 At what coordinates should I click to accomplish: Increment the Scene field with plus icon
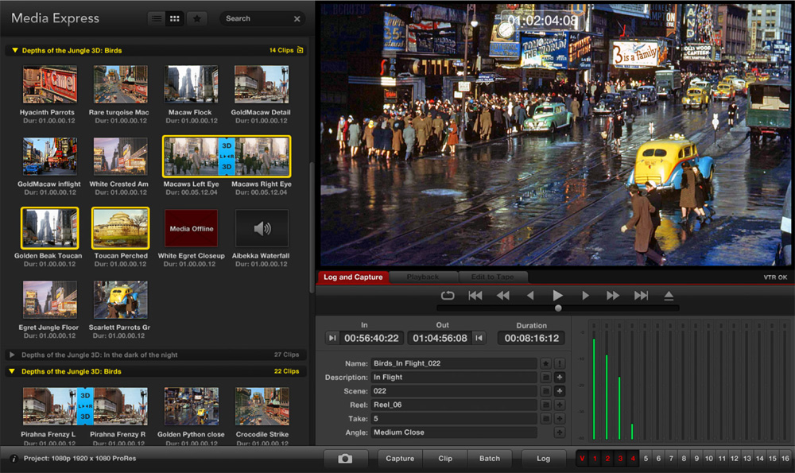tap(560, 391)
